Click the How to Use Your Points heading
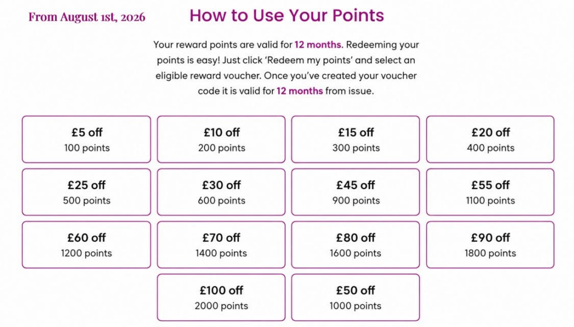574x327 pixels. [286, 15]
